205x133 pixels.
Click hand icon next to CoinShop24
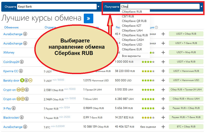[22, 62]
